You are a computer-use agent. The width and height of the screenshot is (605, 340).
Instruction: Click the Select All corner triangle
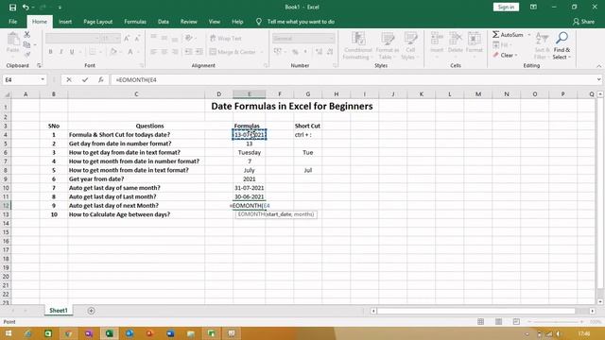tap(7, 94)
